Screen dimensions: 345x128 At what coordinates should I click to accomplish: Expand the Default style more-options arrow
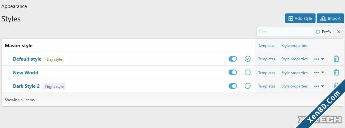[x=323, y=59]
